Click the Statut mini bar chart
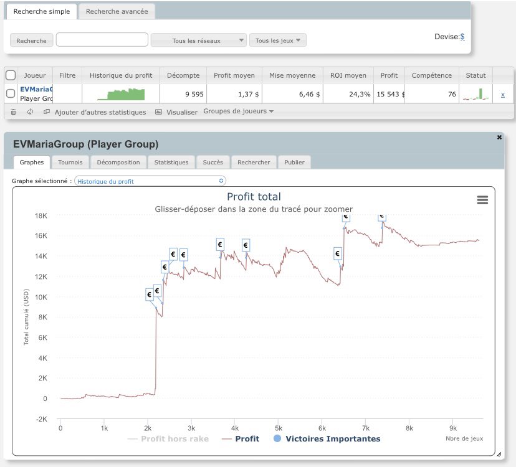Image resolution: width=516 pixels, height=467 pixels. pos(475,95)
